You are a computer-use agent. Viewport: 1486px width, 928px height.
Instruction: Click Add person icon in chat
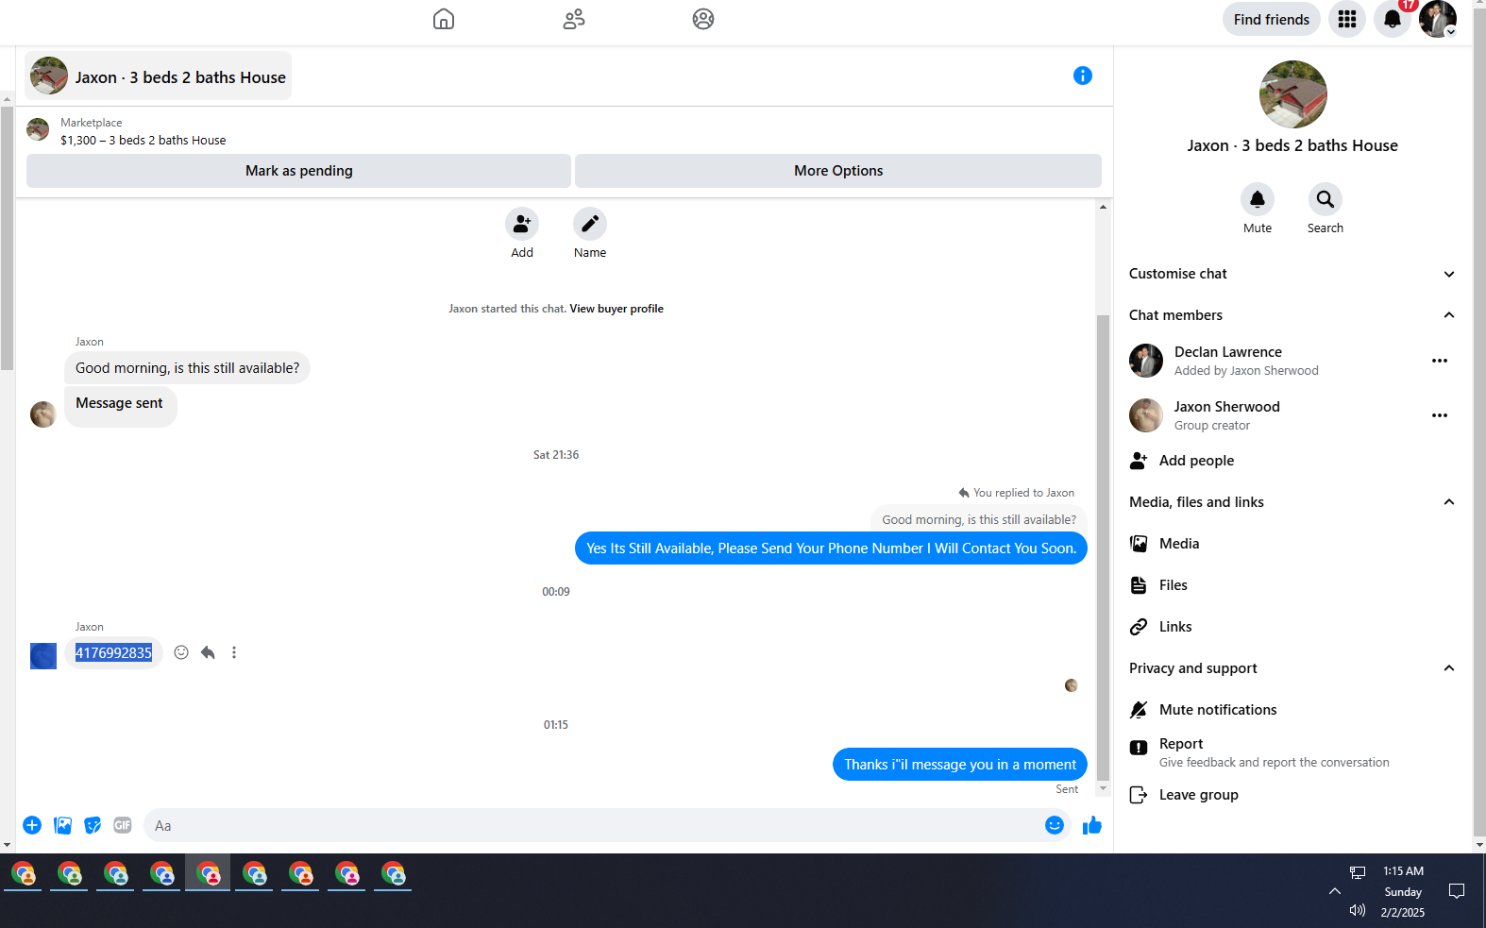coord(522,224)
